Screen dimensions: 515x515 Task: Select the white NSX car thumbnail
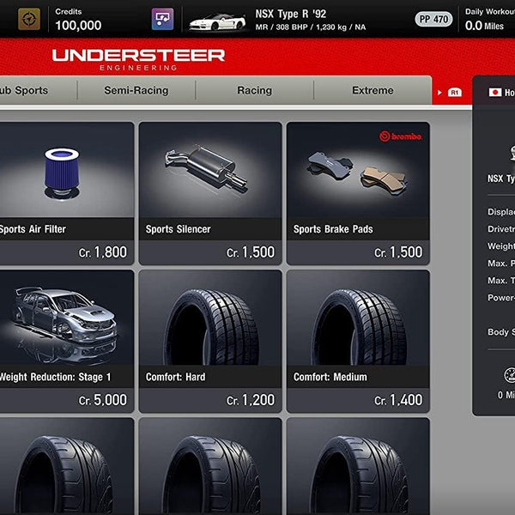[217, 22]
